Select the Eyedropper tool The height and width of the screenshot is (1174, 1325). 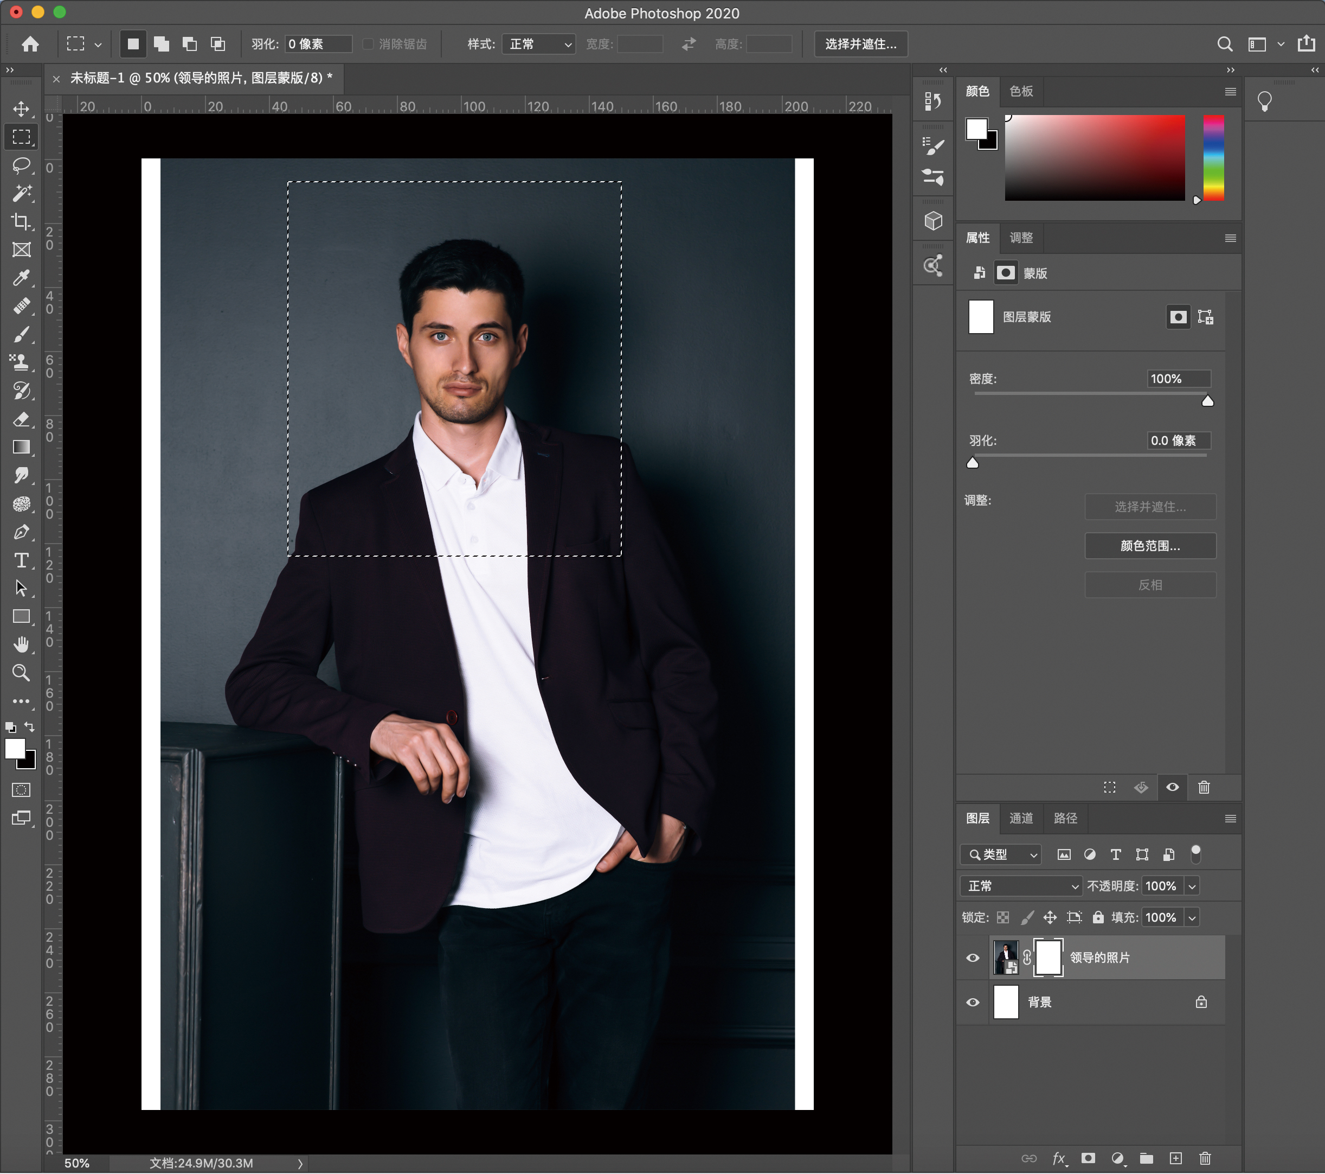point(21,278)
